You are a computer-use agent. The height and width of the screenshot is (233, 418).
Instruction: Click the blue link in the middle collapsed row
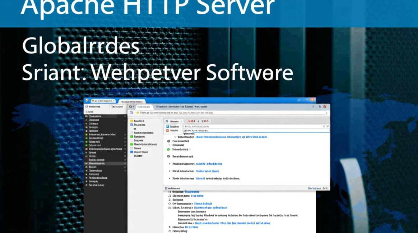point(207,171)
